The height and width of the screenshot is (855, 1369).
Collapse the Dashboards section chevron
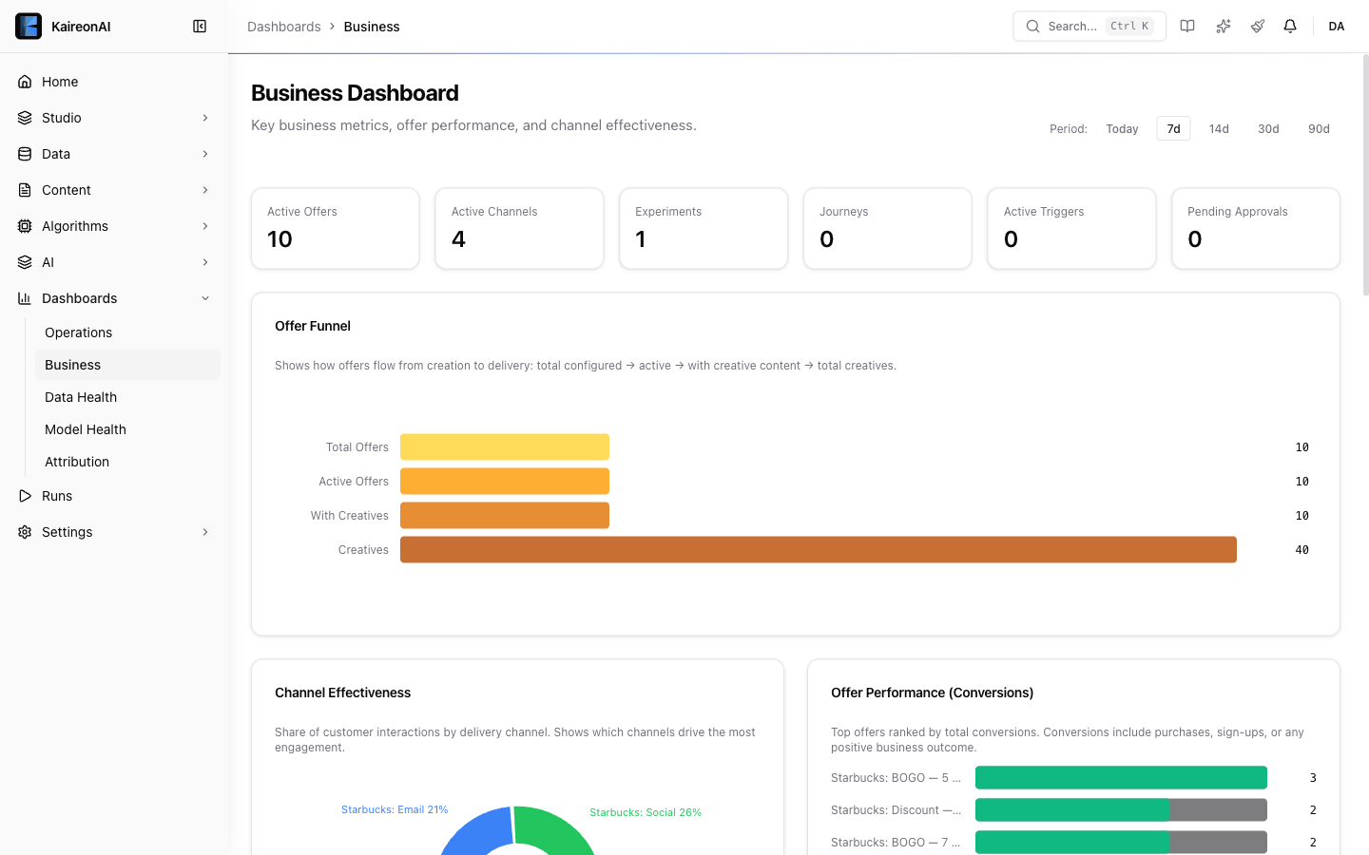(205, 298)
